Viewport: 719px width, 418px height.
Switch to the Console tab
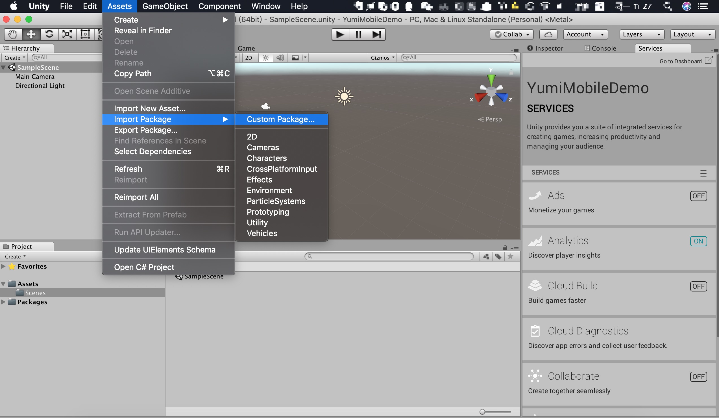point(600,48)
